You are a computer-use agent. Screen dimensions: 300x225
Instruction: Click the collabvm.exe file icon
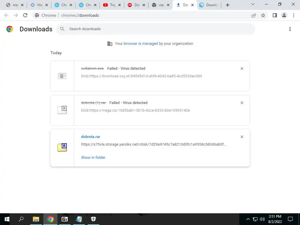(62, 76)
